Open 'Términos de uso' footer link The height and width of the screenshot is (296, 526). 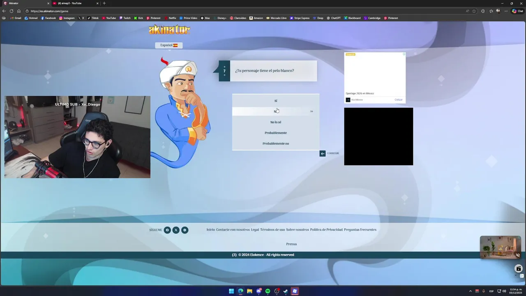pyautogui.click(x=272, y=230)
